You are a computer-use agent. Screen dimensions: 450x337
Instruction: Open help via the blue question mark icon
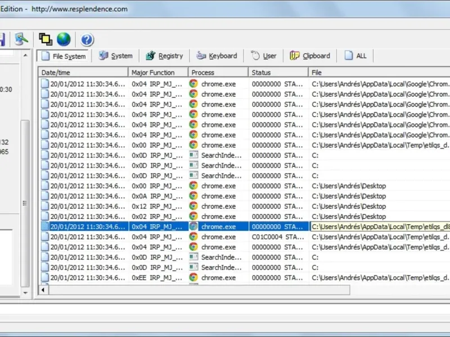[87, 40]
